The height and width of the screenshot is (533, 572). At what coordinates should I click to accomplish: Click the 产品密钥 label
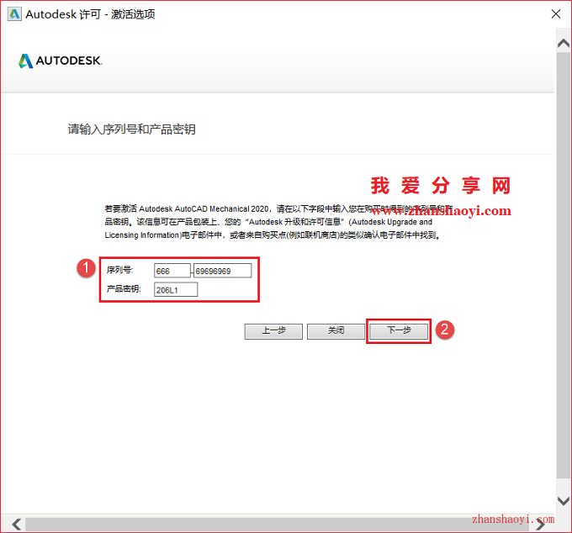point(124,288)
